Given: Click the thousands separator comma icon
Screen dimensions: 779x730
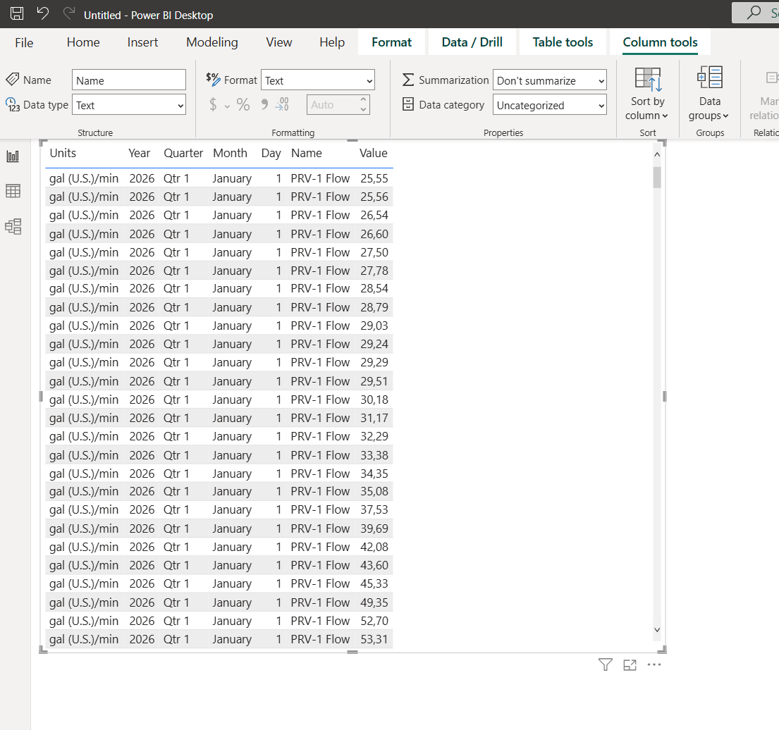Looking at the screenshot, I should click(264, 105).
